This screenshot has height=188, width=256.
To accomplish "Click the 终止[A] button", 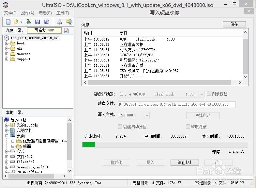I will click(185, 162).
